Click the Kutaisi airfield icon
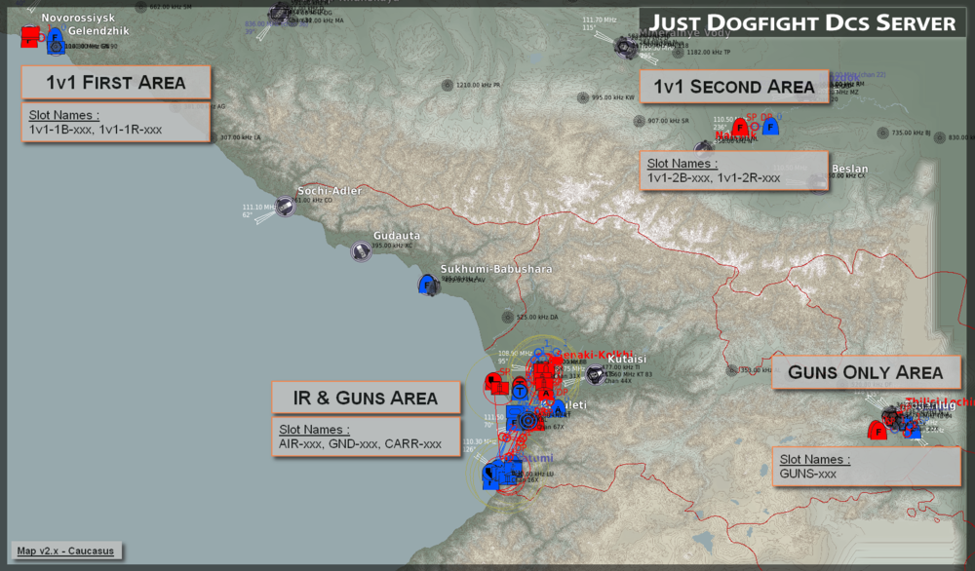This screenshot has height=571, width=975. point(595,375)
